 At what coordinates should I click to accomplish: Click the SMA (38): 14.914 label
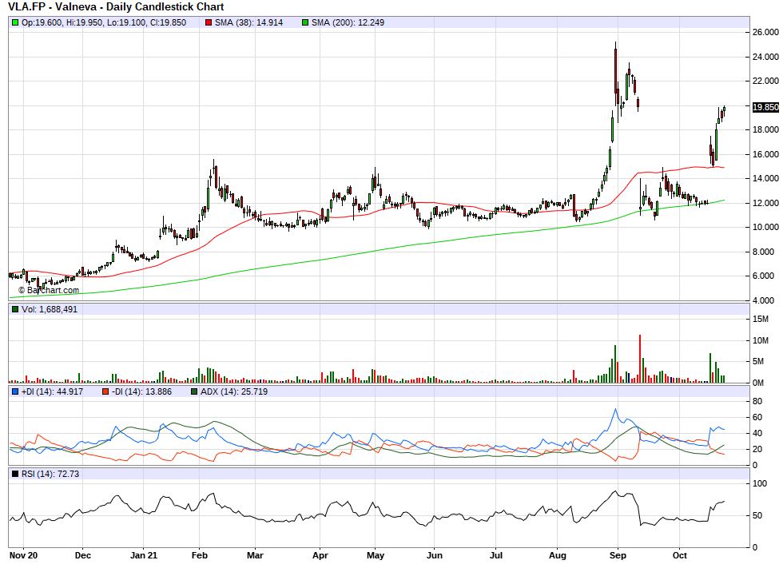pyautogui.click(x=248, y=22)
